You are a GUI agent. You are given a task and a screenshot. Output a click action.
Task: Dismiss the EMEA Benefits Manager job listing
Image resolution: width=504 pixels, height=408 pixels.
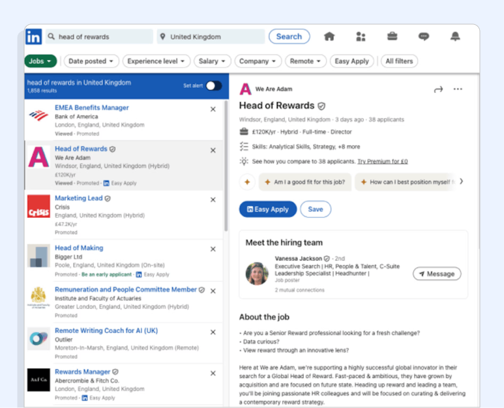pyautogui.click(x=213, y=109)
